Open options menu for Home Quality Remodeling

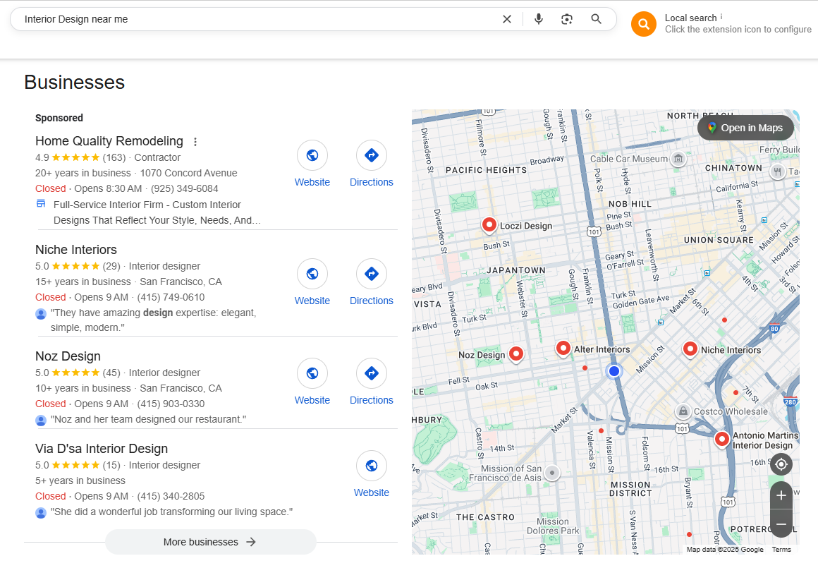point(196,142)
